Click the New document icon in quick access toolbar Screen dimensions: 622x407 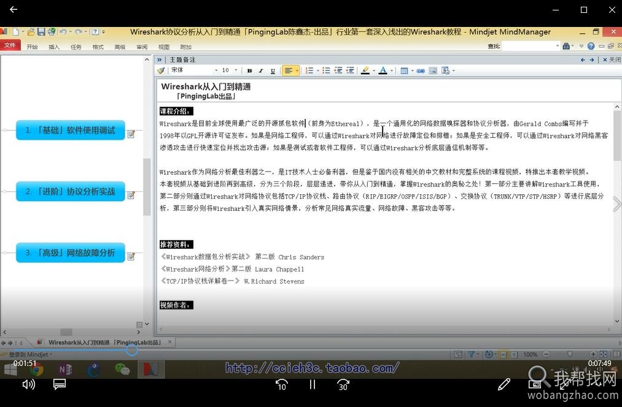pos(16,32)
